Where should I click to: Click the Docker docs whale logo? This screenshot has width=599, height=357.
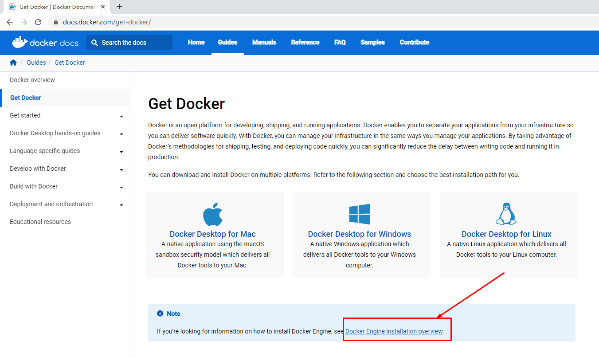(45, 43)
